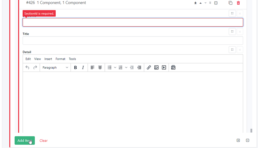Toggle a bulleted list in the editor
Image resolution: width=258 pixels, height=148 pixels.
[x=109, y=67]
